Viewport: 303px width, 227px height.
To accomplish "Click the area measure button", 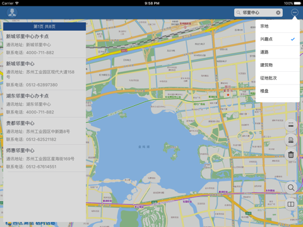I will [x=291, y=140].
